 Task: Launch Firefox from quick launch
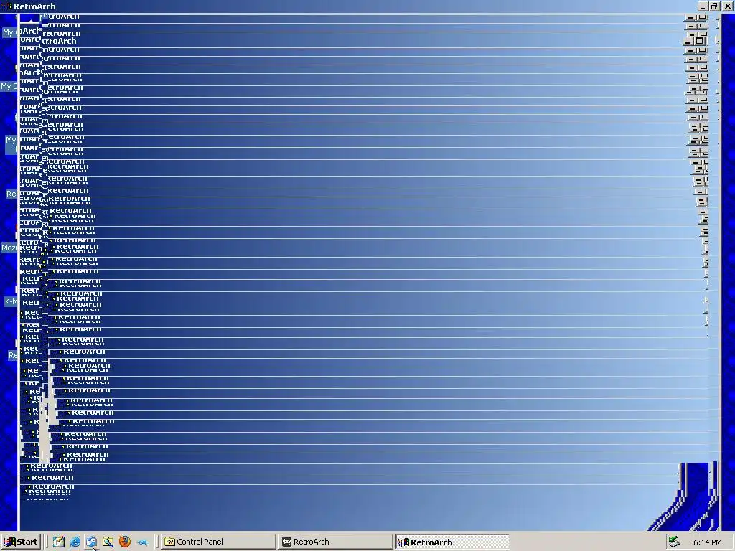[125, 542]
